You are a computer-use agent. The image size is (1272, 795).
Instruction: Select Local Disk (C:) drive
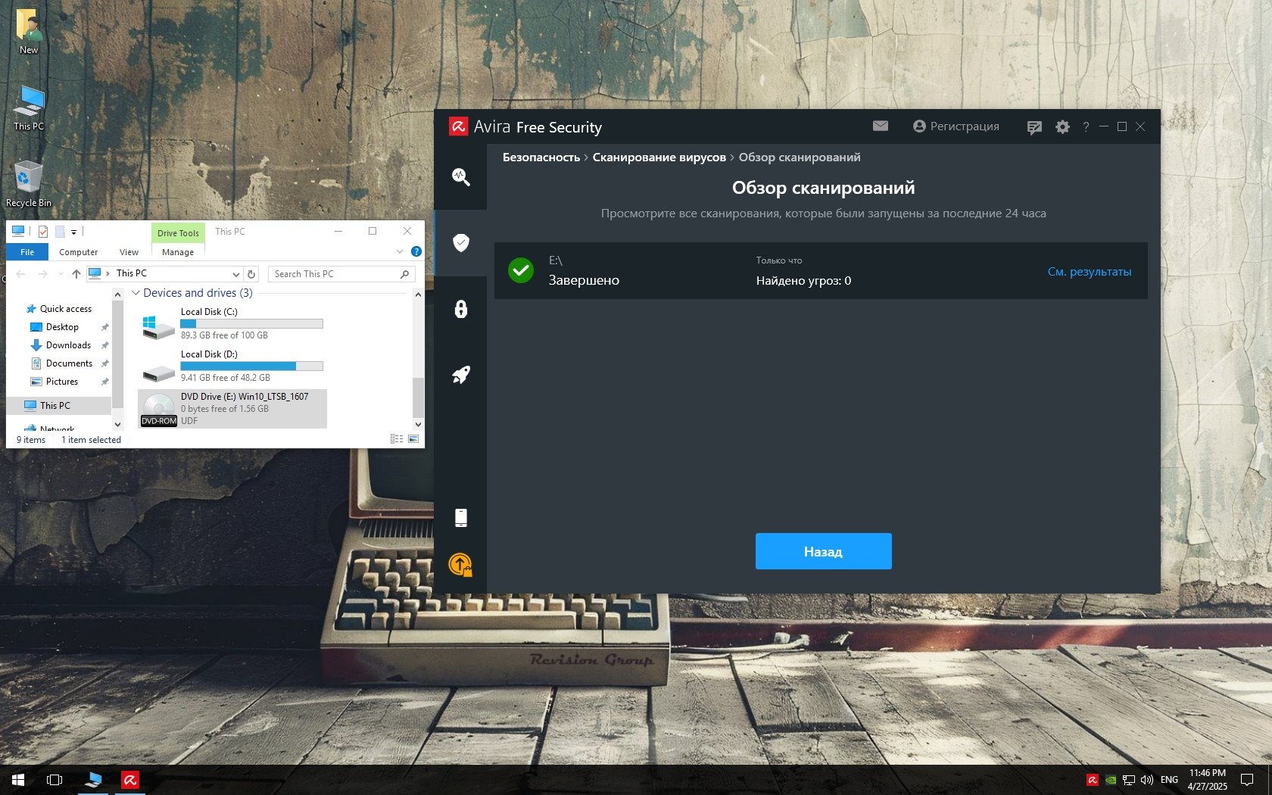pos(232,323)
